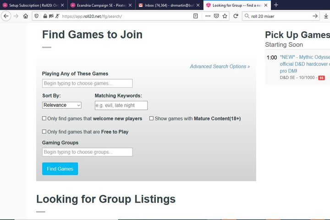Expand Advanced Search Options
330x220 pixels.
point(220,66)
